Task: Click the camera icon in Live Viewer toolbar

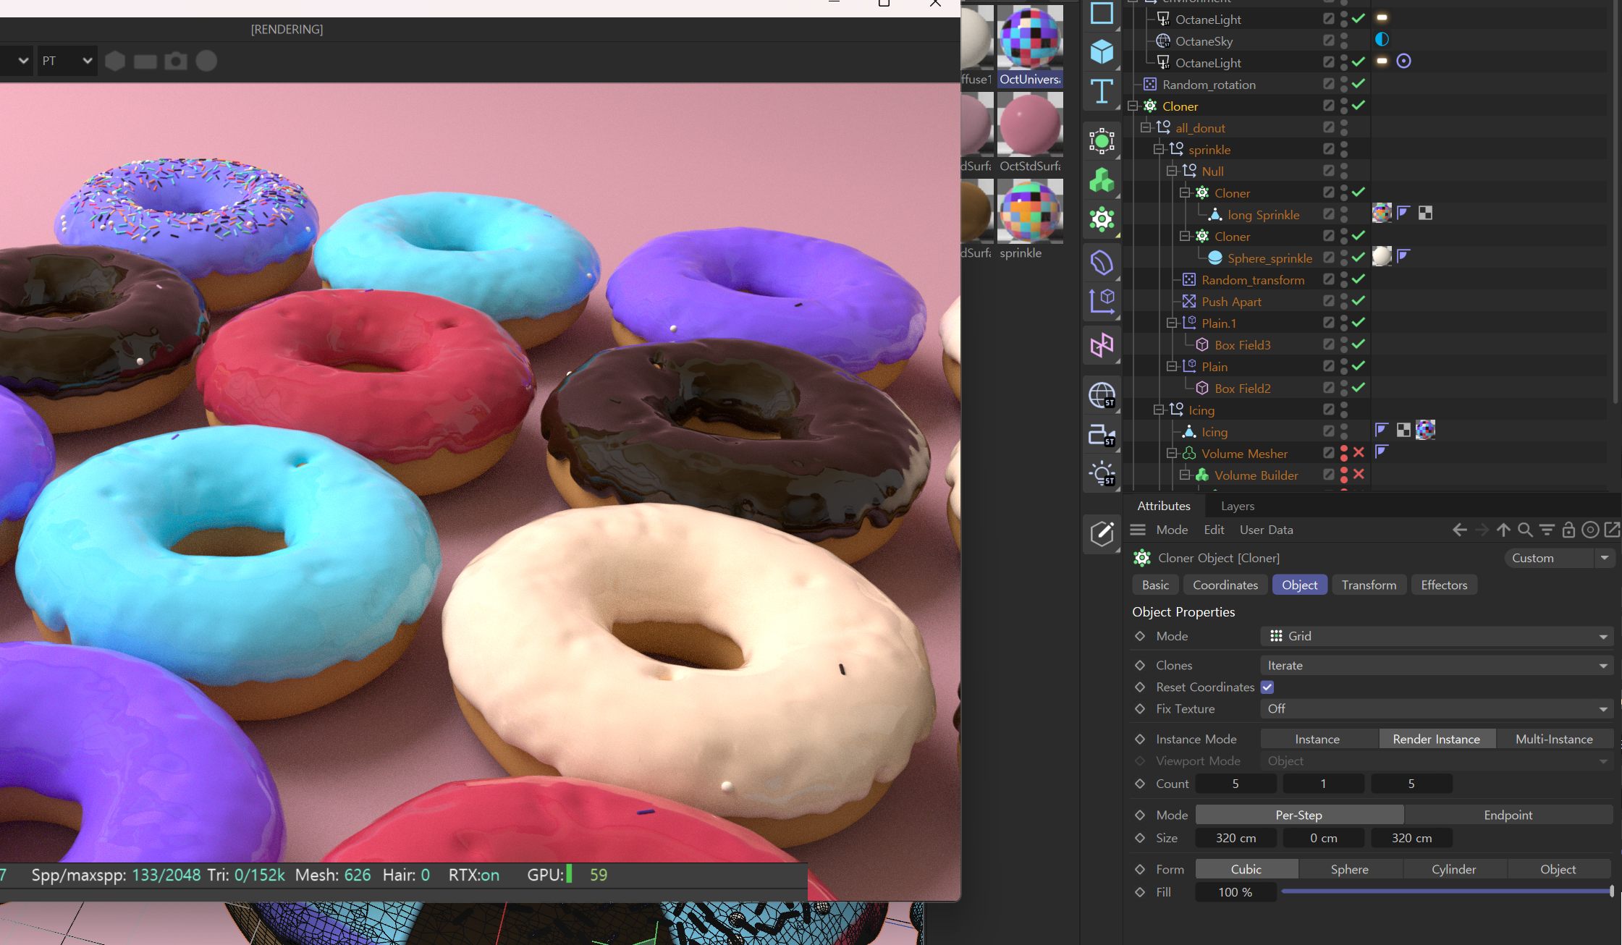Action: click(x=176, y=61)
